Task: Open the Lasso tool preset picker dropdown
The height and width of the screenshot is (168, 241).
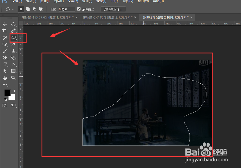Action: [x=13, y=10]
